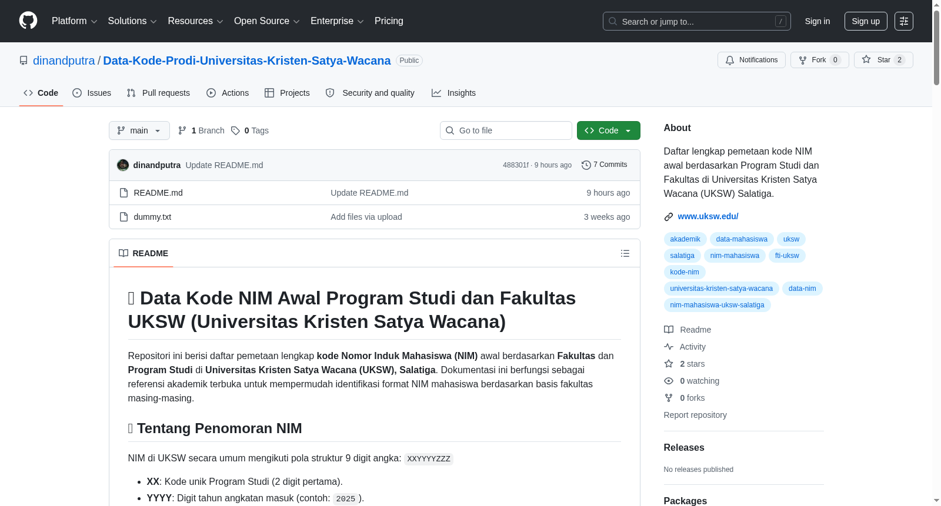Open commit 488301f
Screen dimensions: 941x506
516,165
